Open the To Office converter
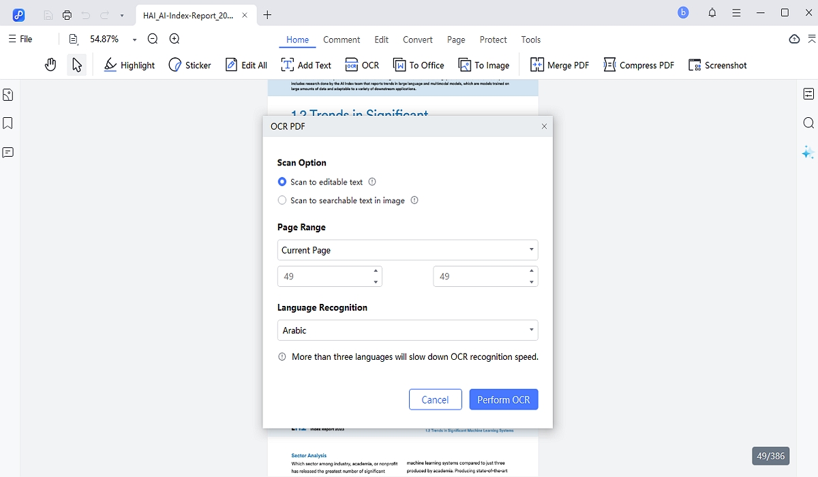This screenshot has width=818, height=477. 419,65
